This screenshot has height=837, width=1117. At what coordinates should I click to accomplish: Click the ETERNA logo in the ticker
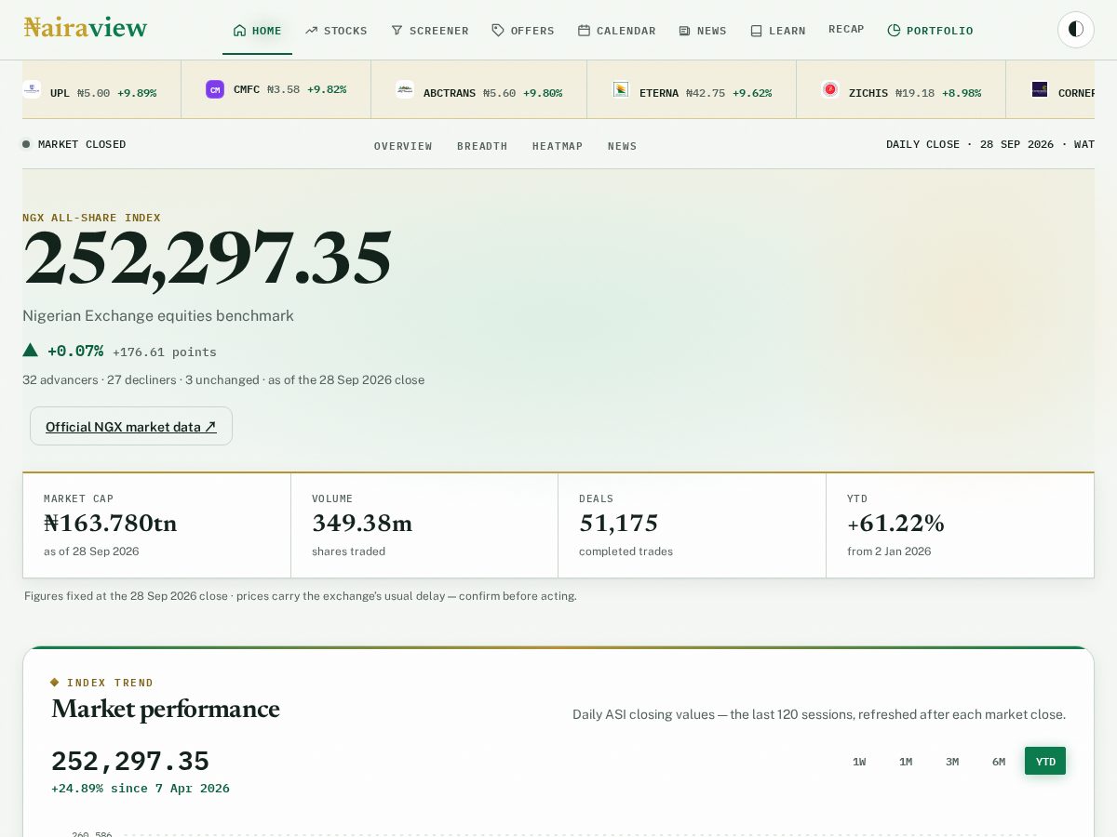[x=621, y=89]
